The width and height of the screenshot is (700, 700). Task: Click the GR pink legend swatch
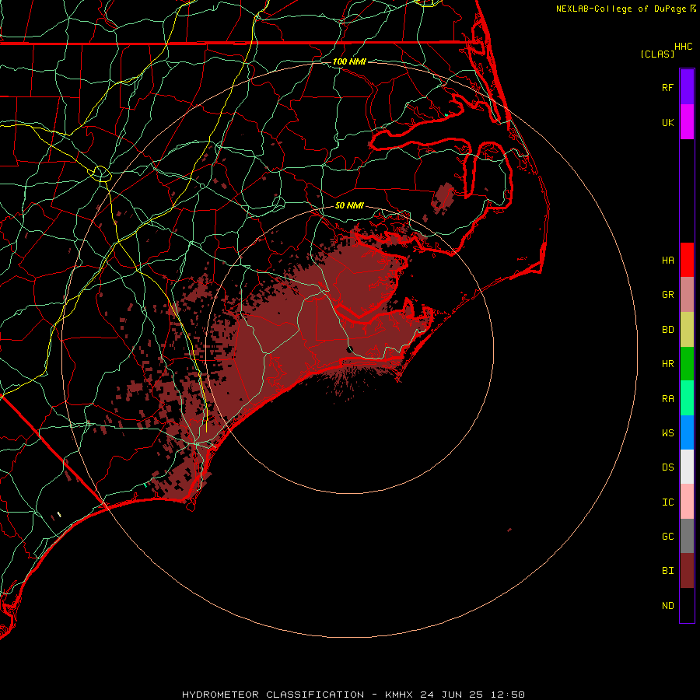click(x=687, y=295)
